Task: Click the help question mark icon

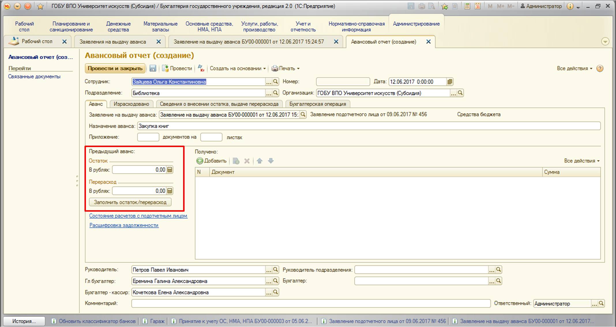Action: click(x=600, y=68)
